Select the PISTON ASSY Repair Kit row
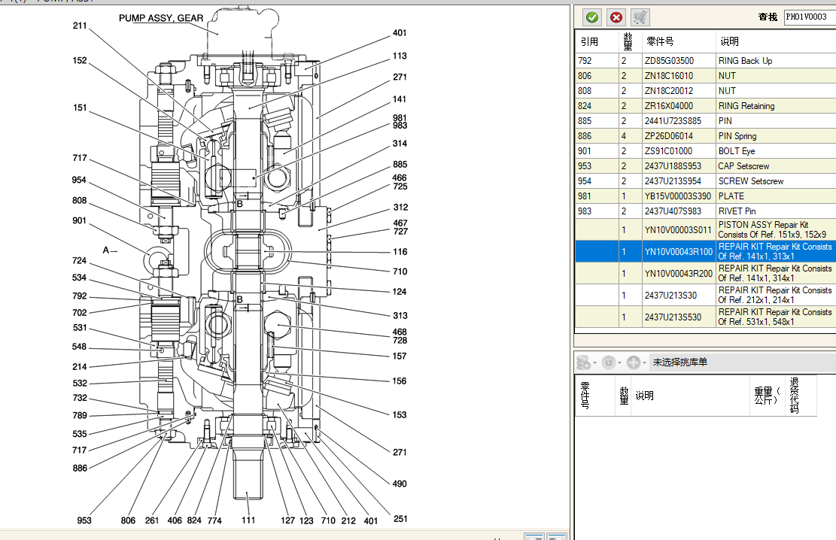The width and height of the screenshot is (836, 540). 705,229
